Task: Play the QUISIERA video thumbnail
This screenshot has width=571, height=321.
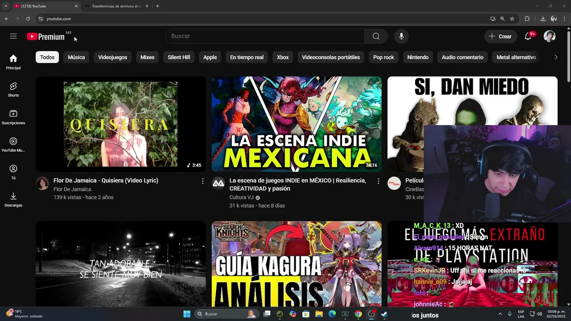Action: [120, 124]
